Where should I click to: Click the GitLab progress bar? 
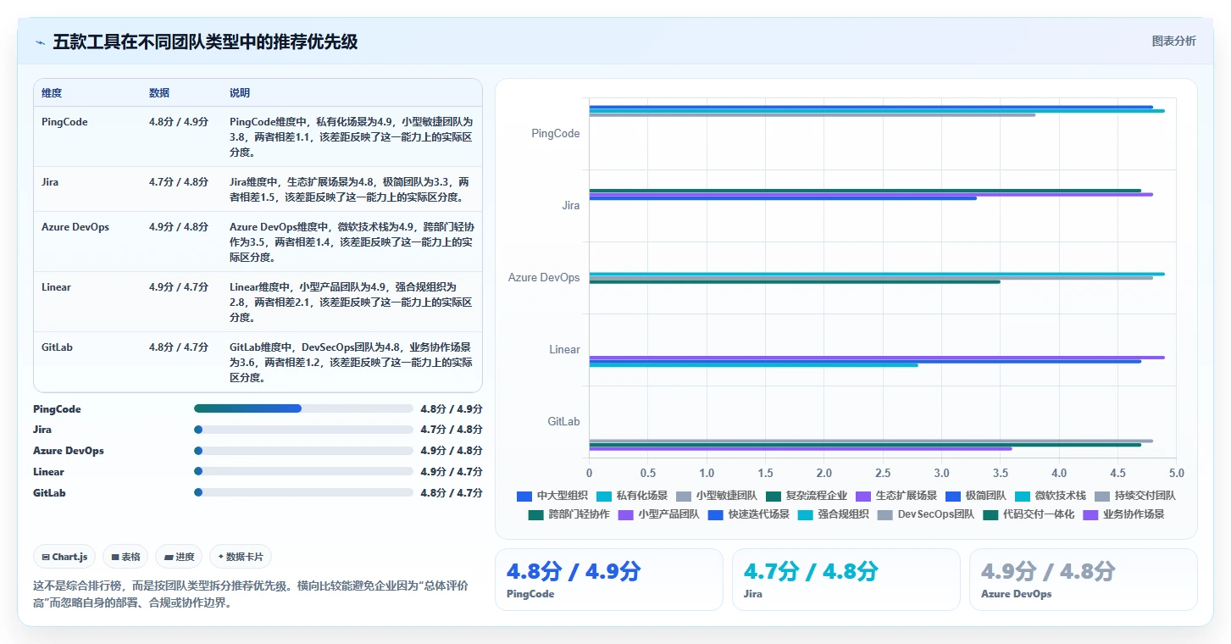click(x=303, y=492)
